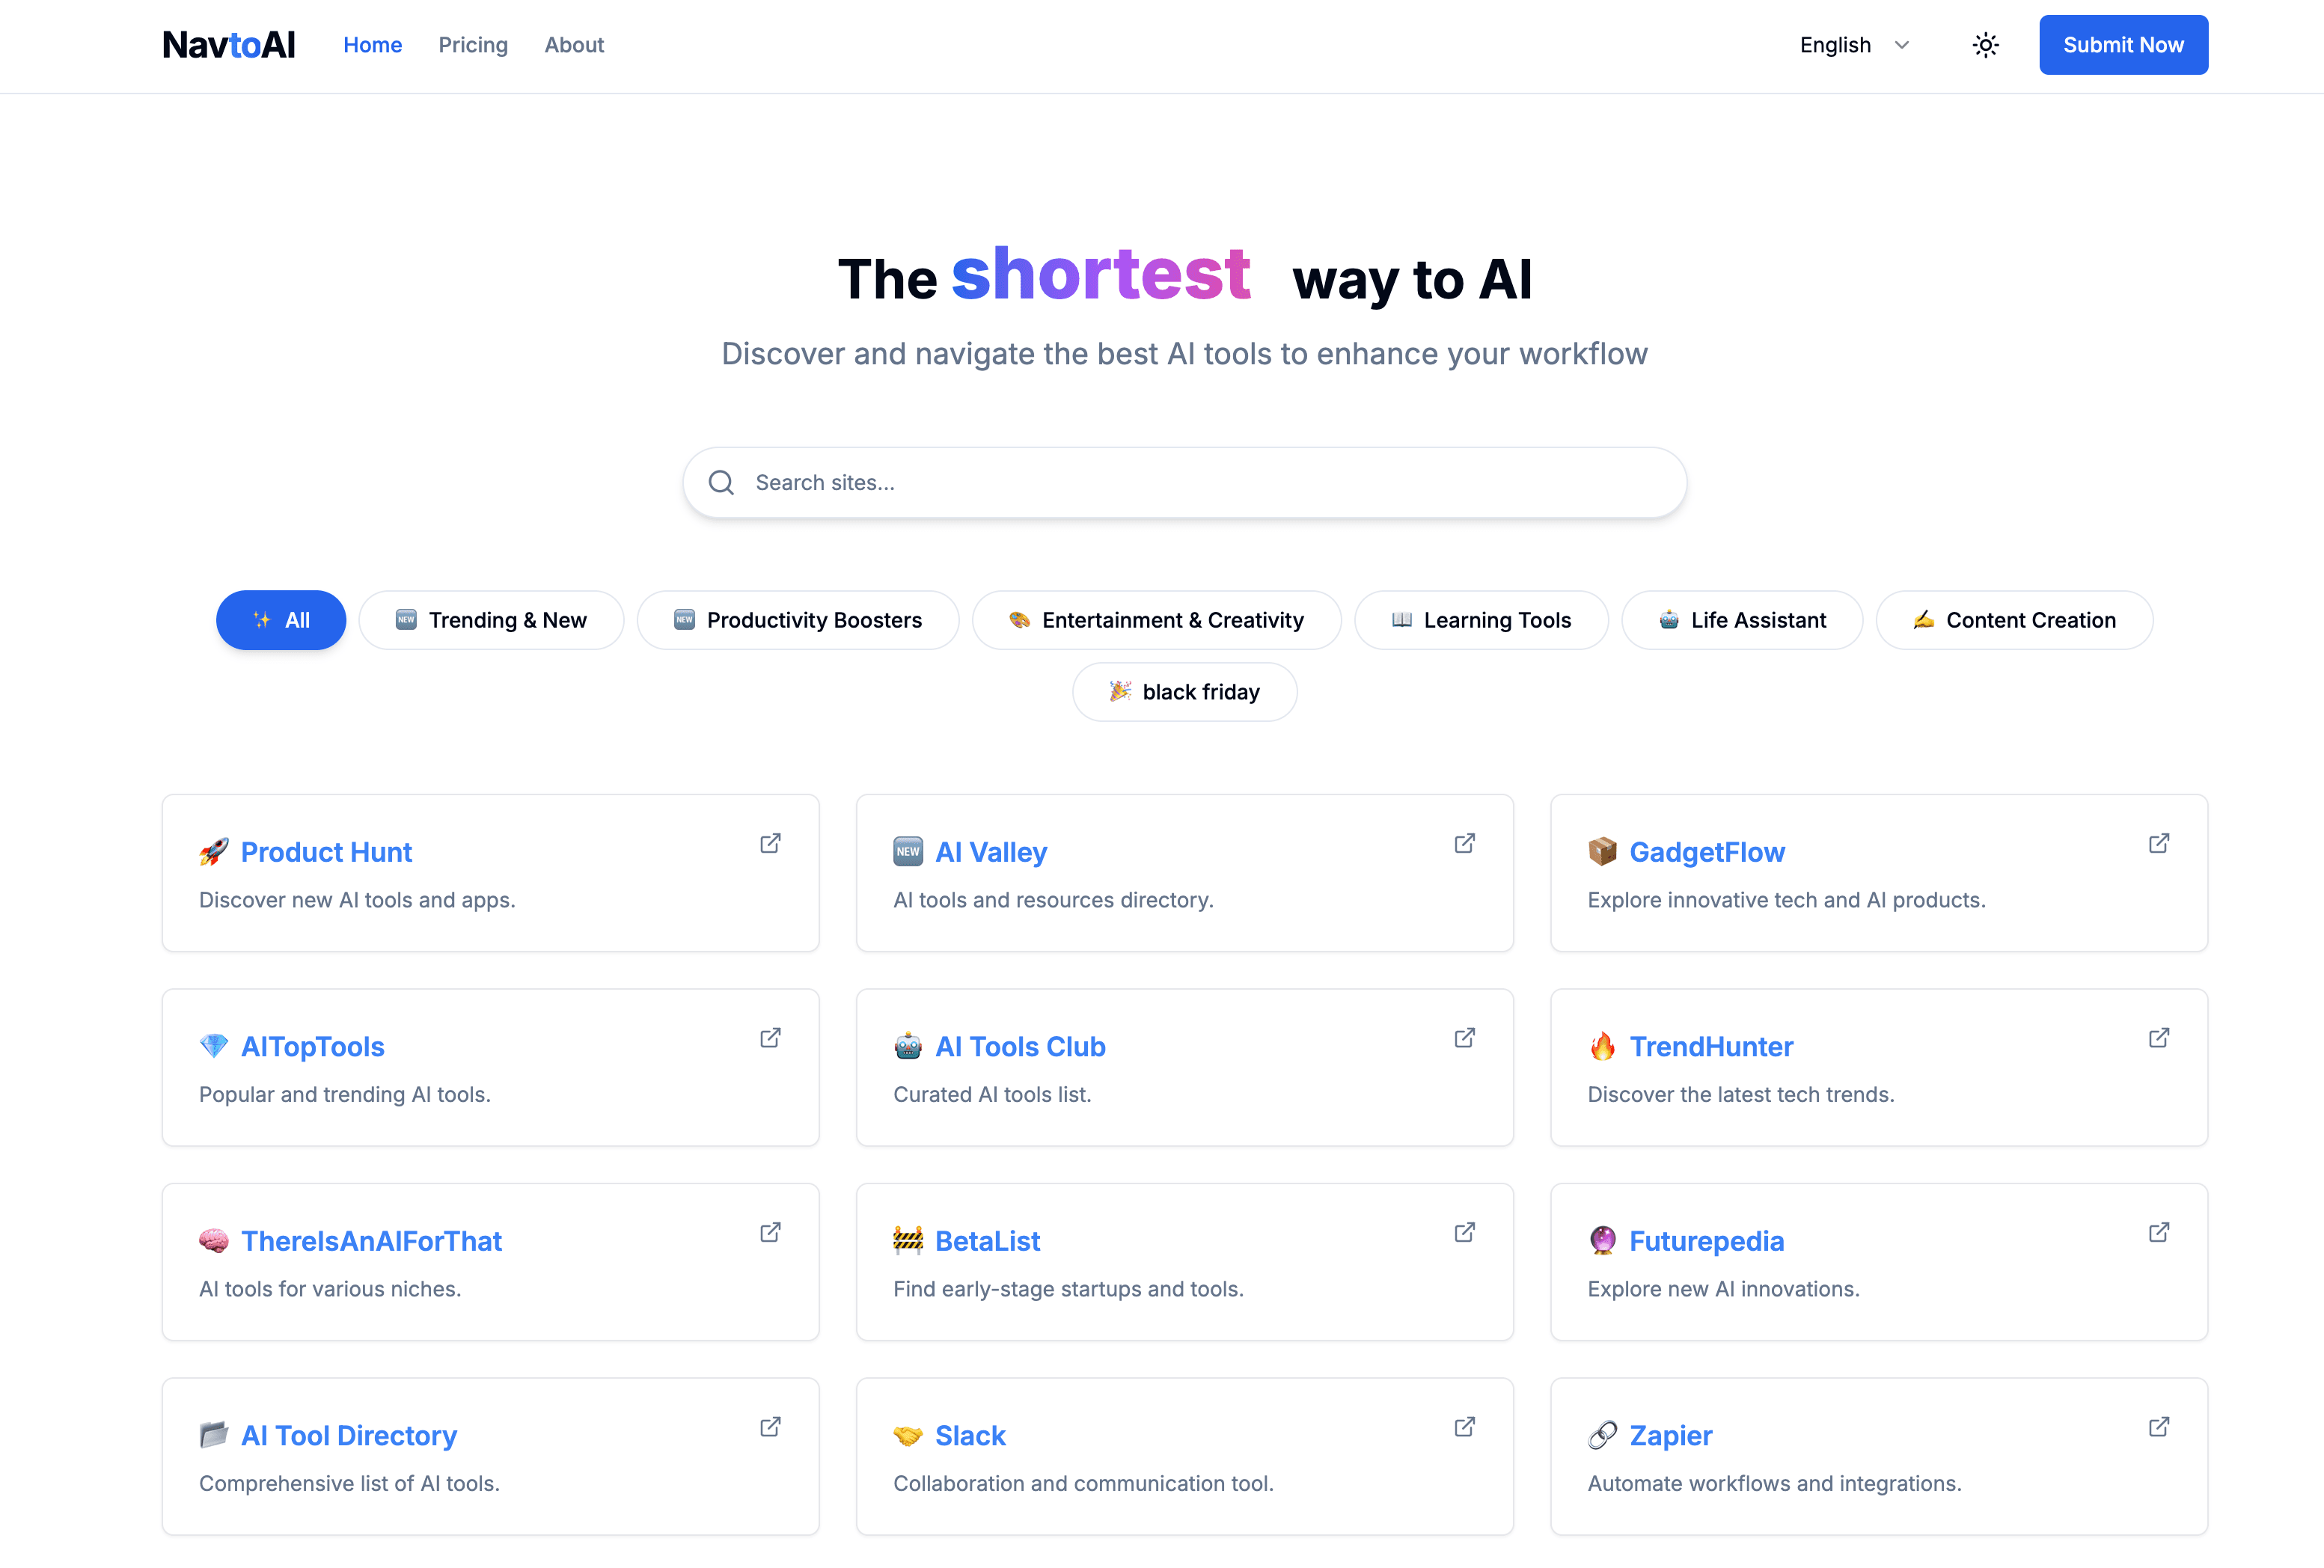Click the construction barrier emoji beside BetaList

[x=908, y=1241]
